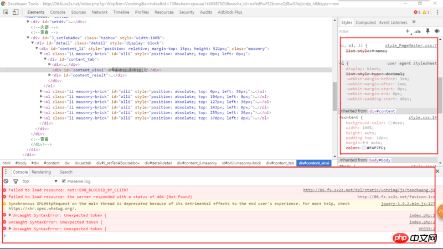Open style_PageMaster.css source link

click(410, 45)
